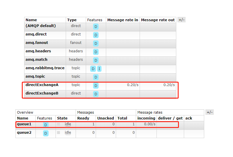Click the D badge for amq.headers
The width and height of the screenshot is (233, 157).
pyautogui.click(x=96, y=52)
